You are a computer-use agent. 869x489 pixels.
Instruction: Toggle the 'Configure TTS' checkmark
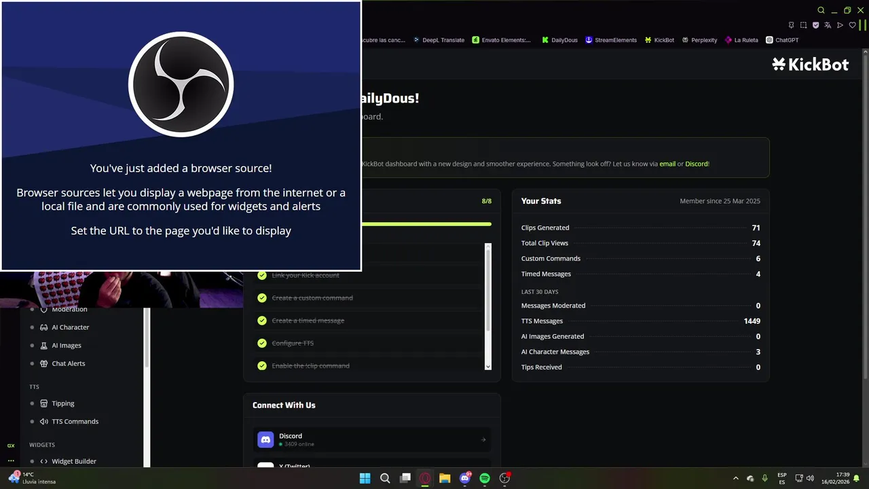click(261, 343)
